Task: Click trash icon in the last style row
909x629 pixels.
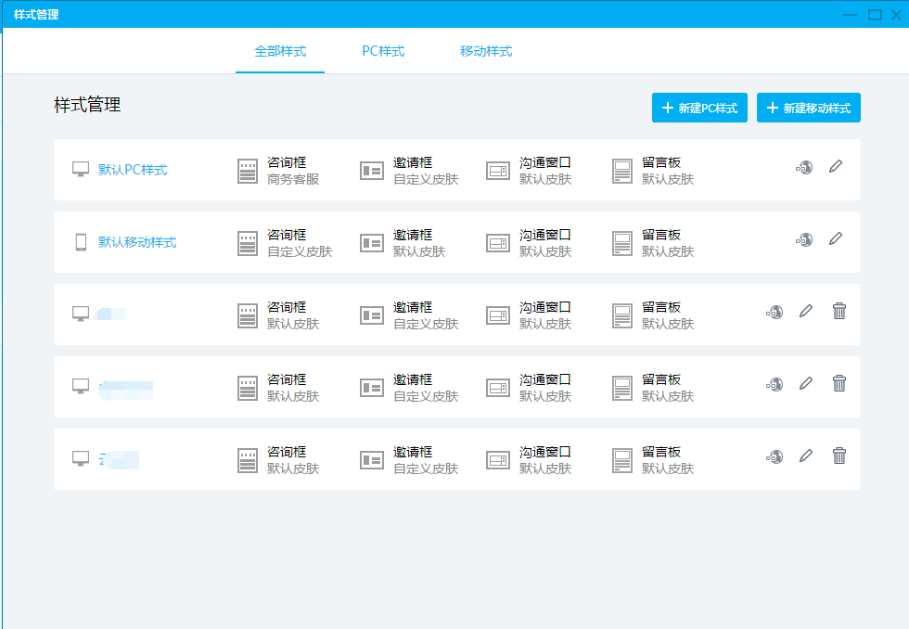Action: tap(839, 456)
